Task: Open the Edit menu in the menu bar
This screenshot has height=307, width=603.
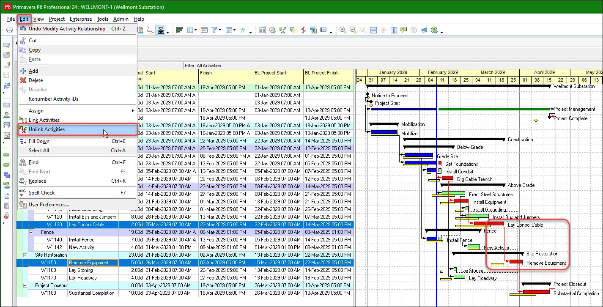Action: click(24, 19)
